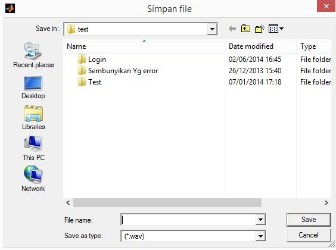
Task: Sort by Date modified column
Action: (x=260, y=46)
